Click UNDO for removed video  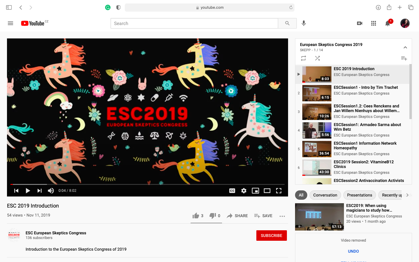pyautogui.click(x=354, y=251)
